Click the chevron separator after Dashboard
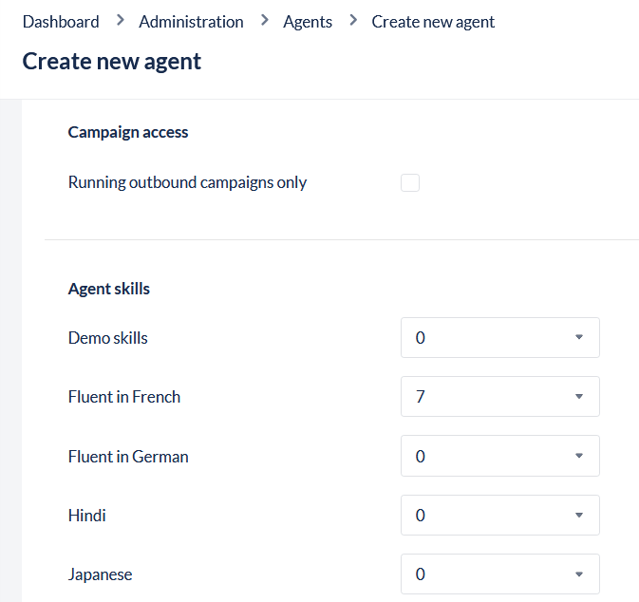The width and height of the screenshot is (639, 602). pyautogui.click(x=120, y=20)
